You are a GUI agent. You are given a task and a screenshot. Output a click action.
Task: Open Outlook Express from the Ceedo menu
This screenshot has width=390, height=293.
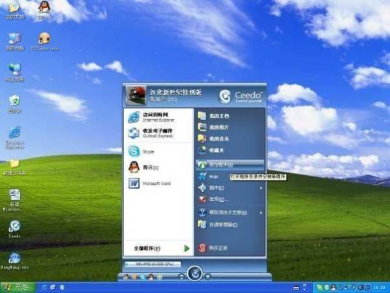(159, 133)
